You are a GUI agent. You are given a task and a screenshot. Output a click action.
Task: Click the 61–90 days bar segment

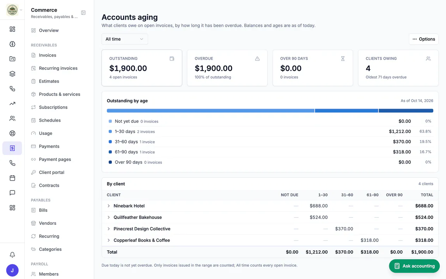pos(406,111)
